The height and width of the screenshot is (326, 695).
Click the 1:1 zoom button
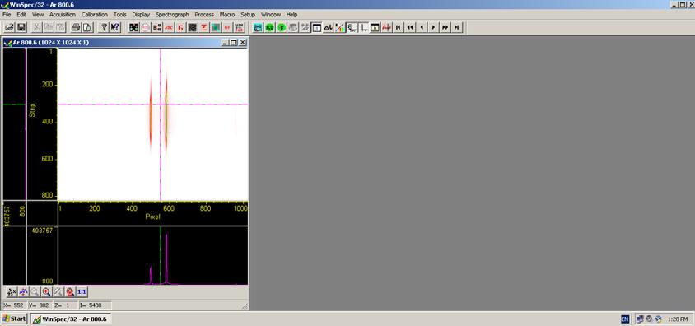(82, 292)
